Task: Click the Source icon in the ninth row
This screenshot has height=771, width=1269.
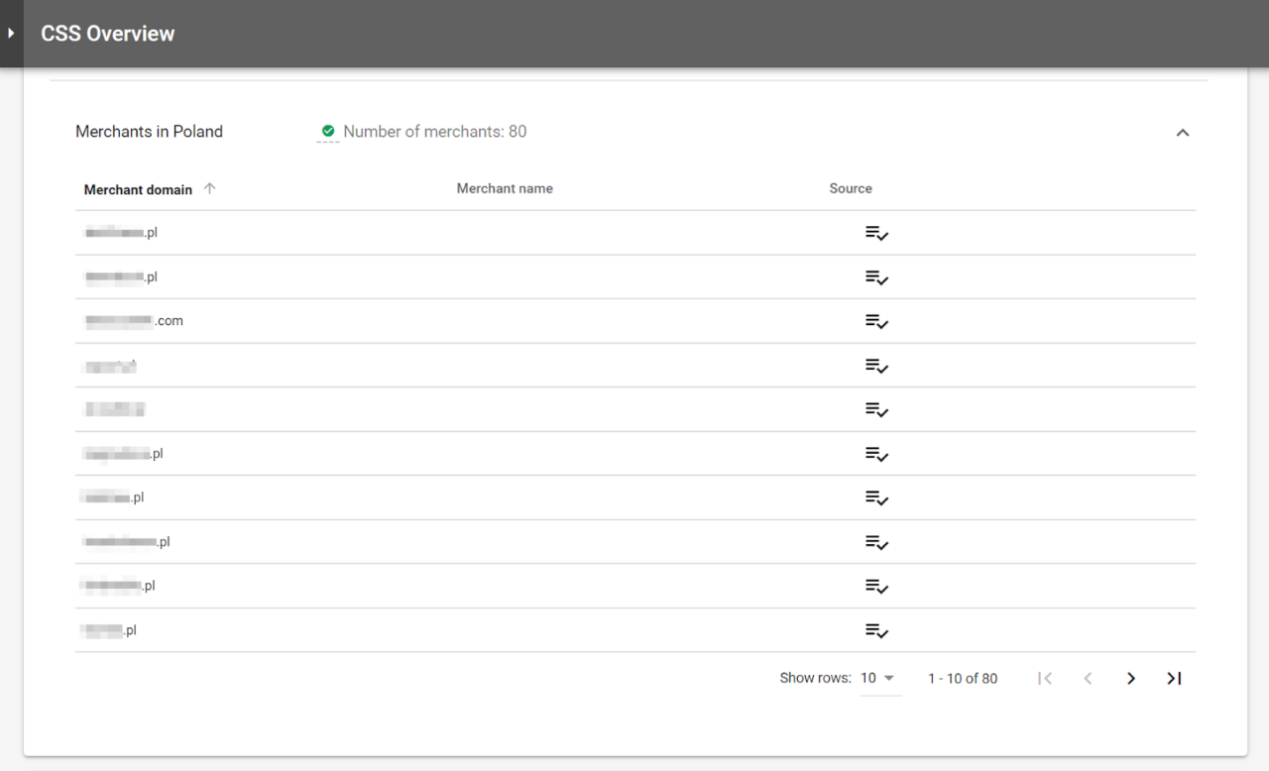Action: 876,586
